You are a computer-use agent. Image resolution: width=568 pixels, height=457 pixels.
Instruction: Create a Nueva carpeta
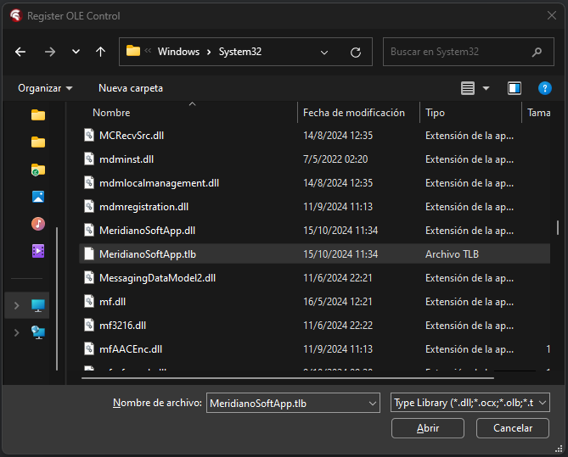pyautogui.click(x=131, y=88)
